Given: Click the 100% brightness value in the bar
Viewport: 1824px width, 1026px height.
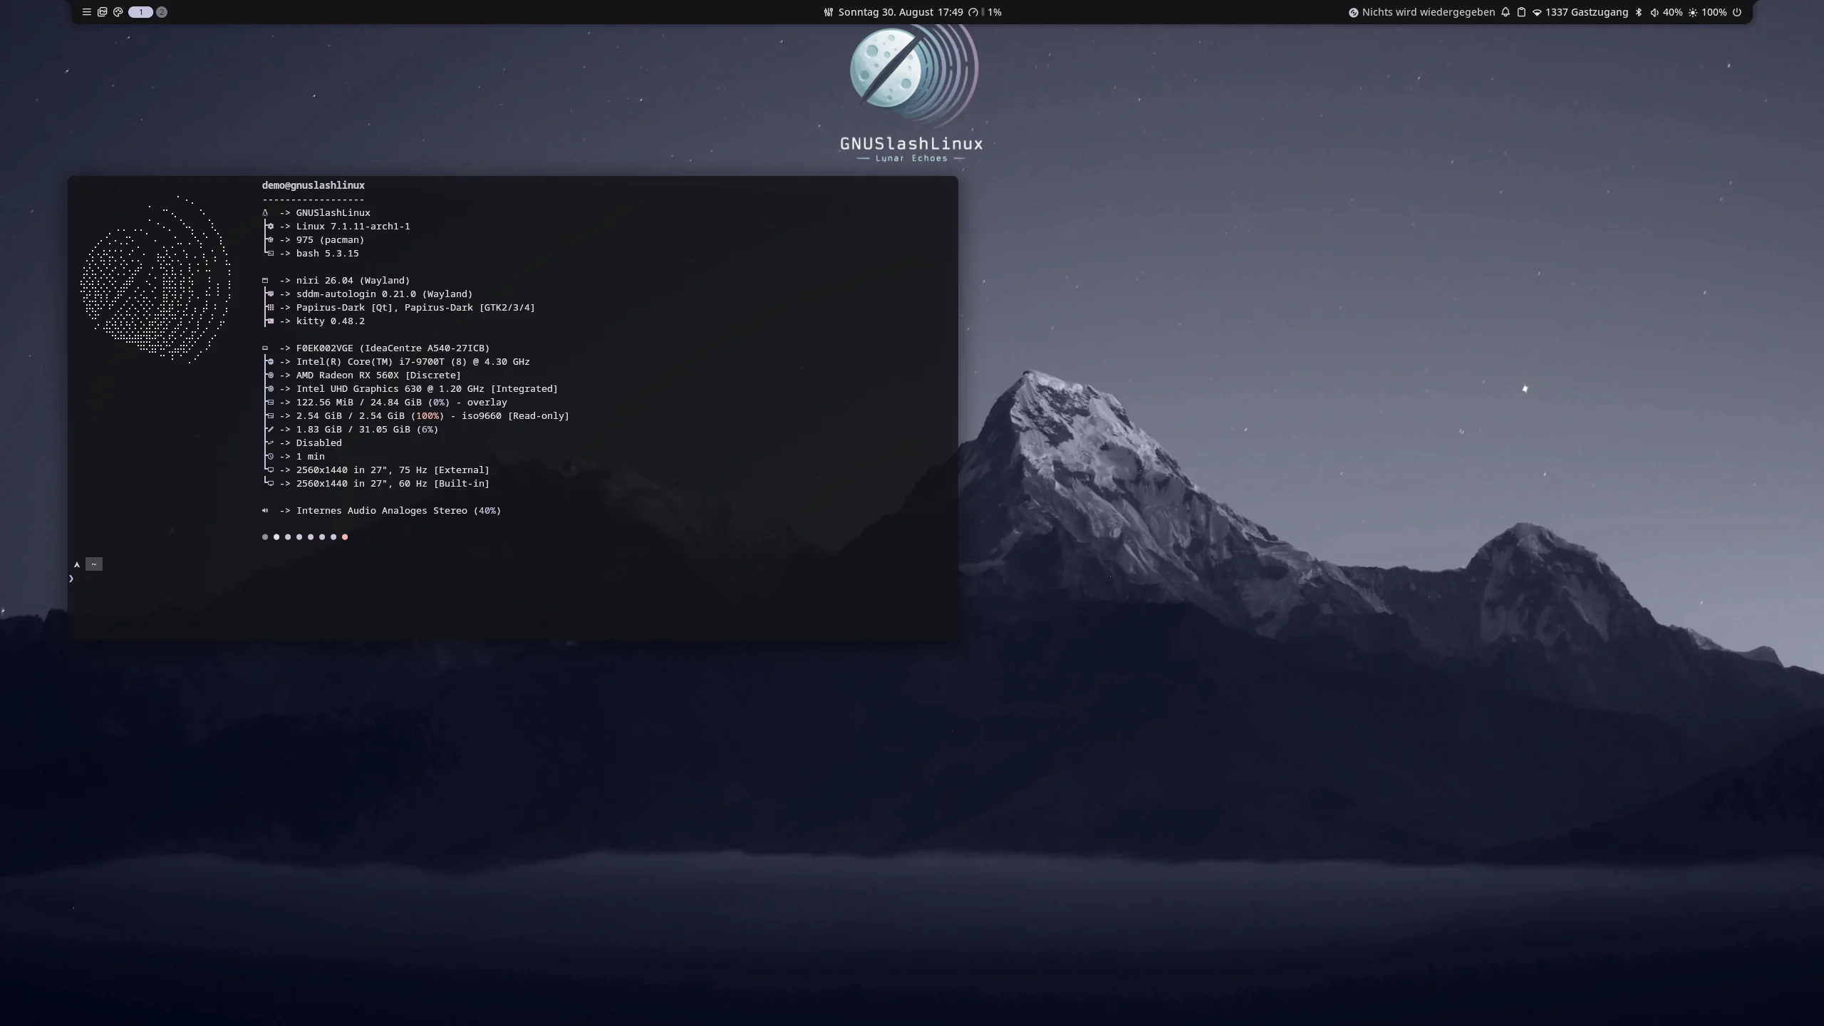Looking at the screenshot, I should pyautogui.click(x=1714, y=12).
